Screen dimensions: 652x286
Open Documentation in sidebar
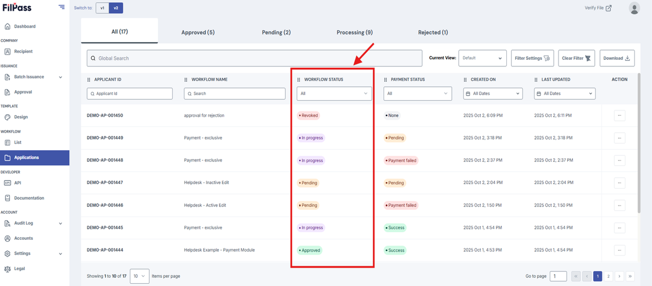(x=29, y=198)
